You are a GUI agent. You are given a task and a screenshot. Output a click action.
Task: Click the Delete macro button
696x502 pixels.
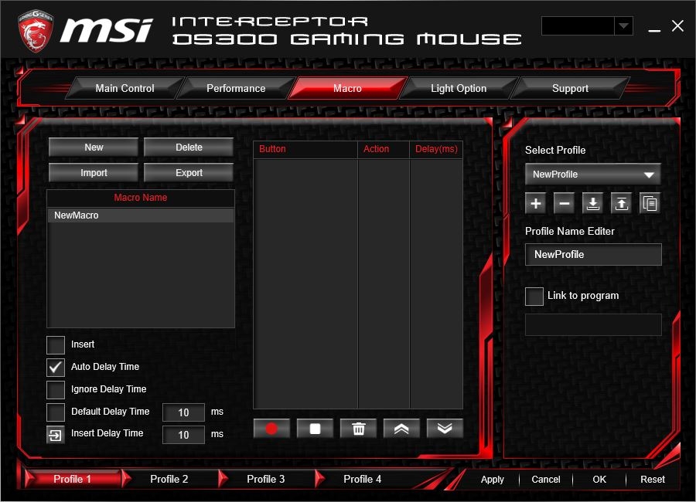(x=189, y=148)
